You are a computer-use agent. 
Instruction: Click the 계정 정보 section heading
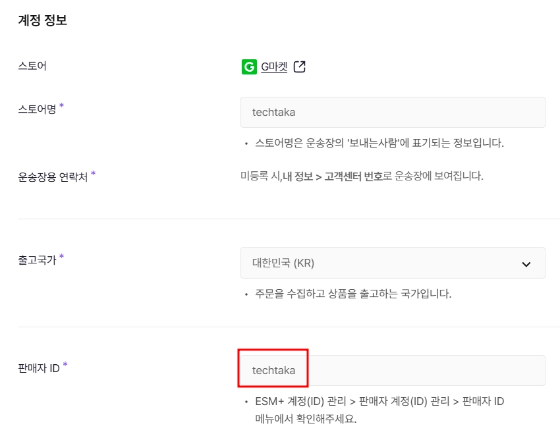pos(43,20)
